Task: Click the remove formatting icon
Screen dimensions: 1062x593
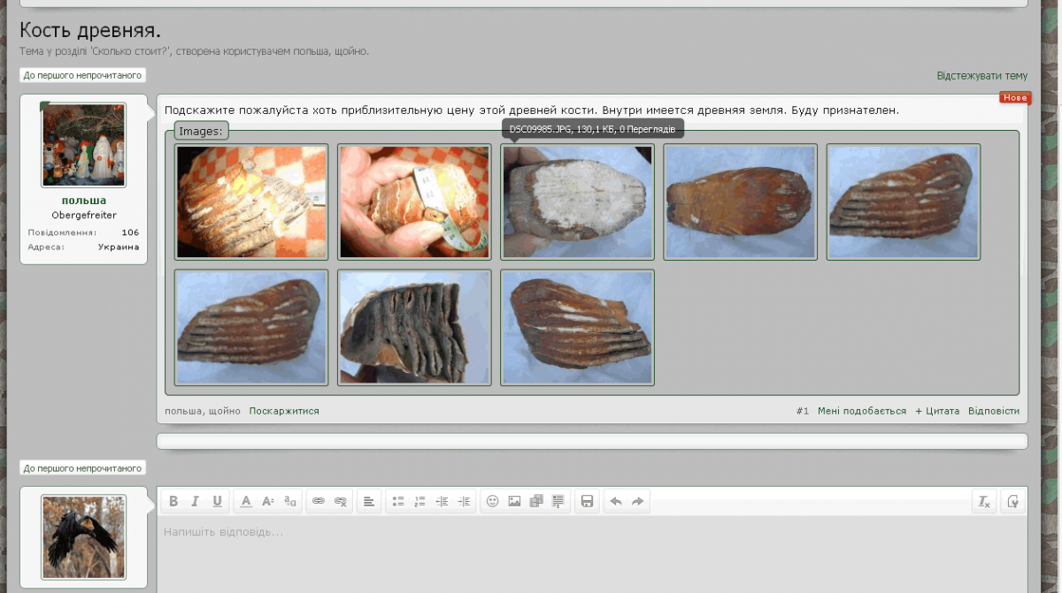Action: pos(984,501)
